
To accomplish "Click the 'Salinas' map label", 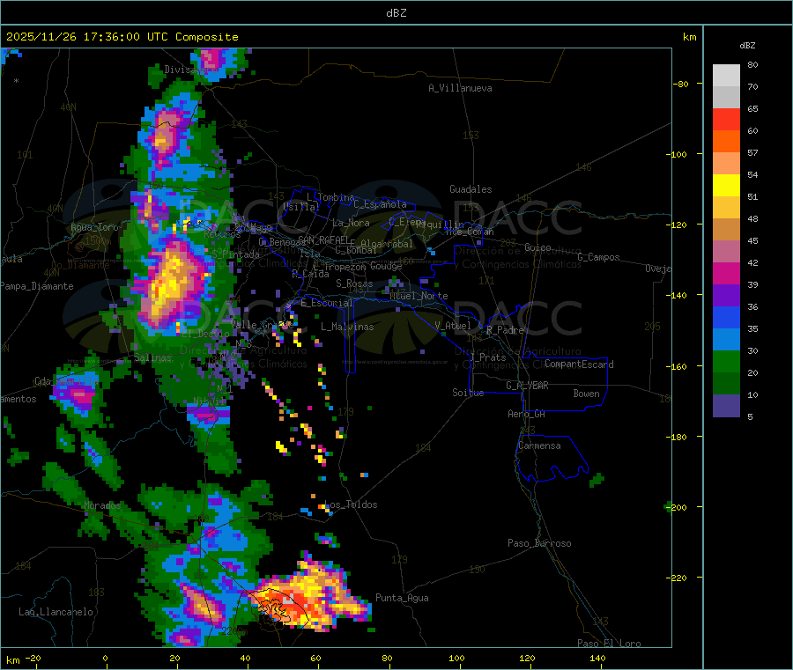I will [x=152, y=357].
